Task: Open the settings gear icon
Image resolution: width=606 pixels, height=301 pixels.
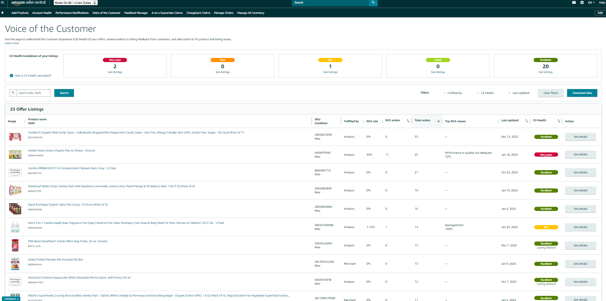Action: coord(582,3)
